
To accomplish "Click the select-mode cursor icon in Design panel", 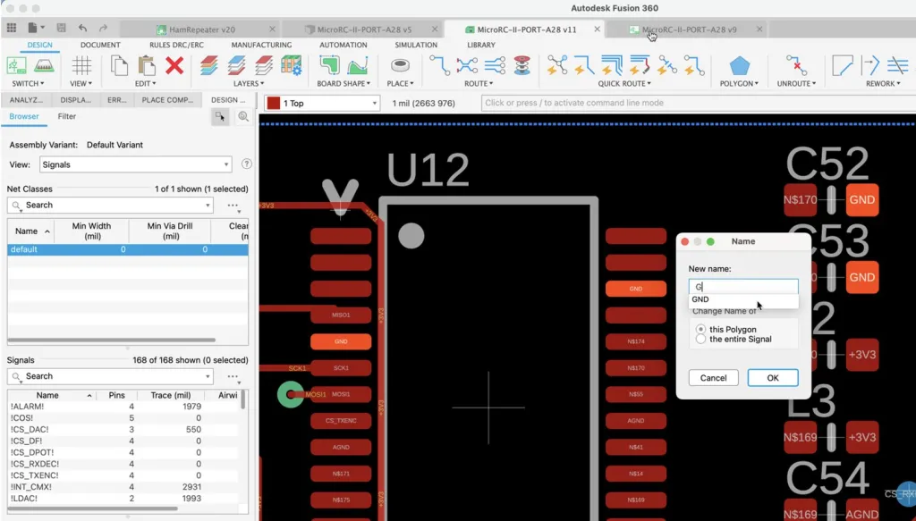I will (220, 117).
